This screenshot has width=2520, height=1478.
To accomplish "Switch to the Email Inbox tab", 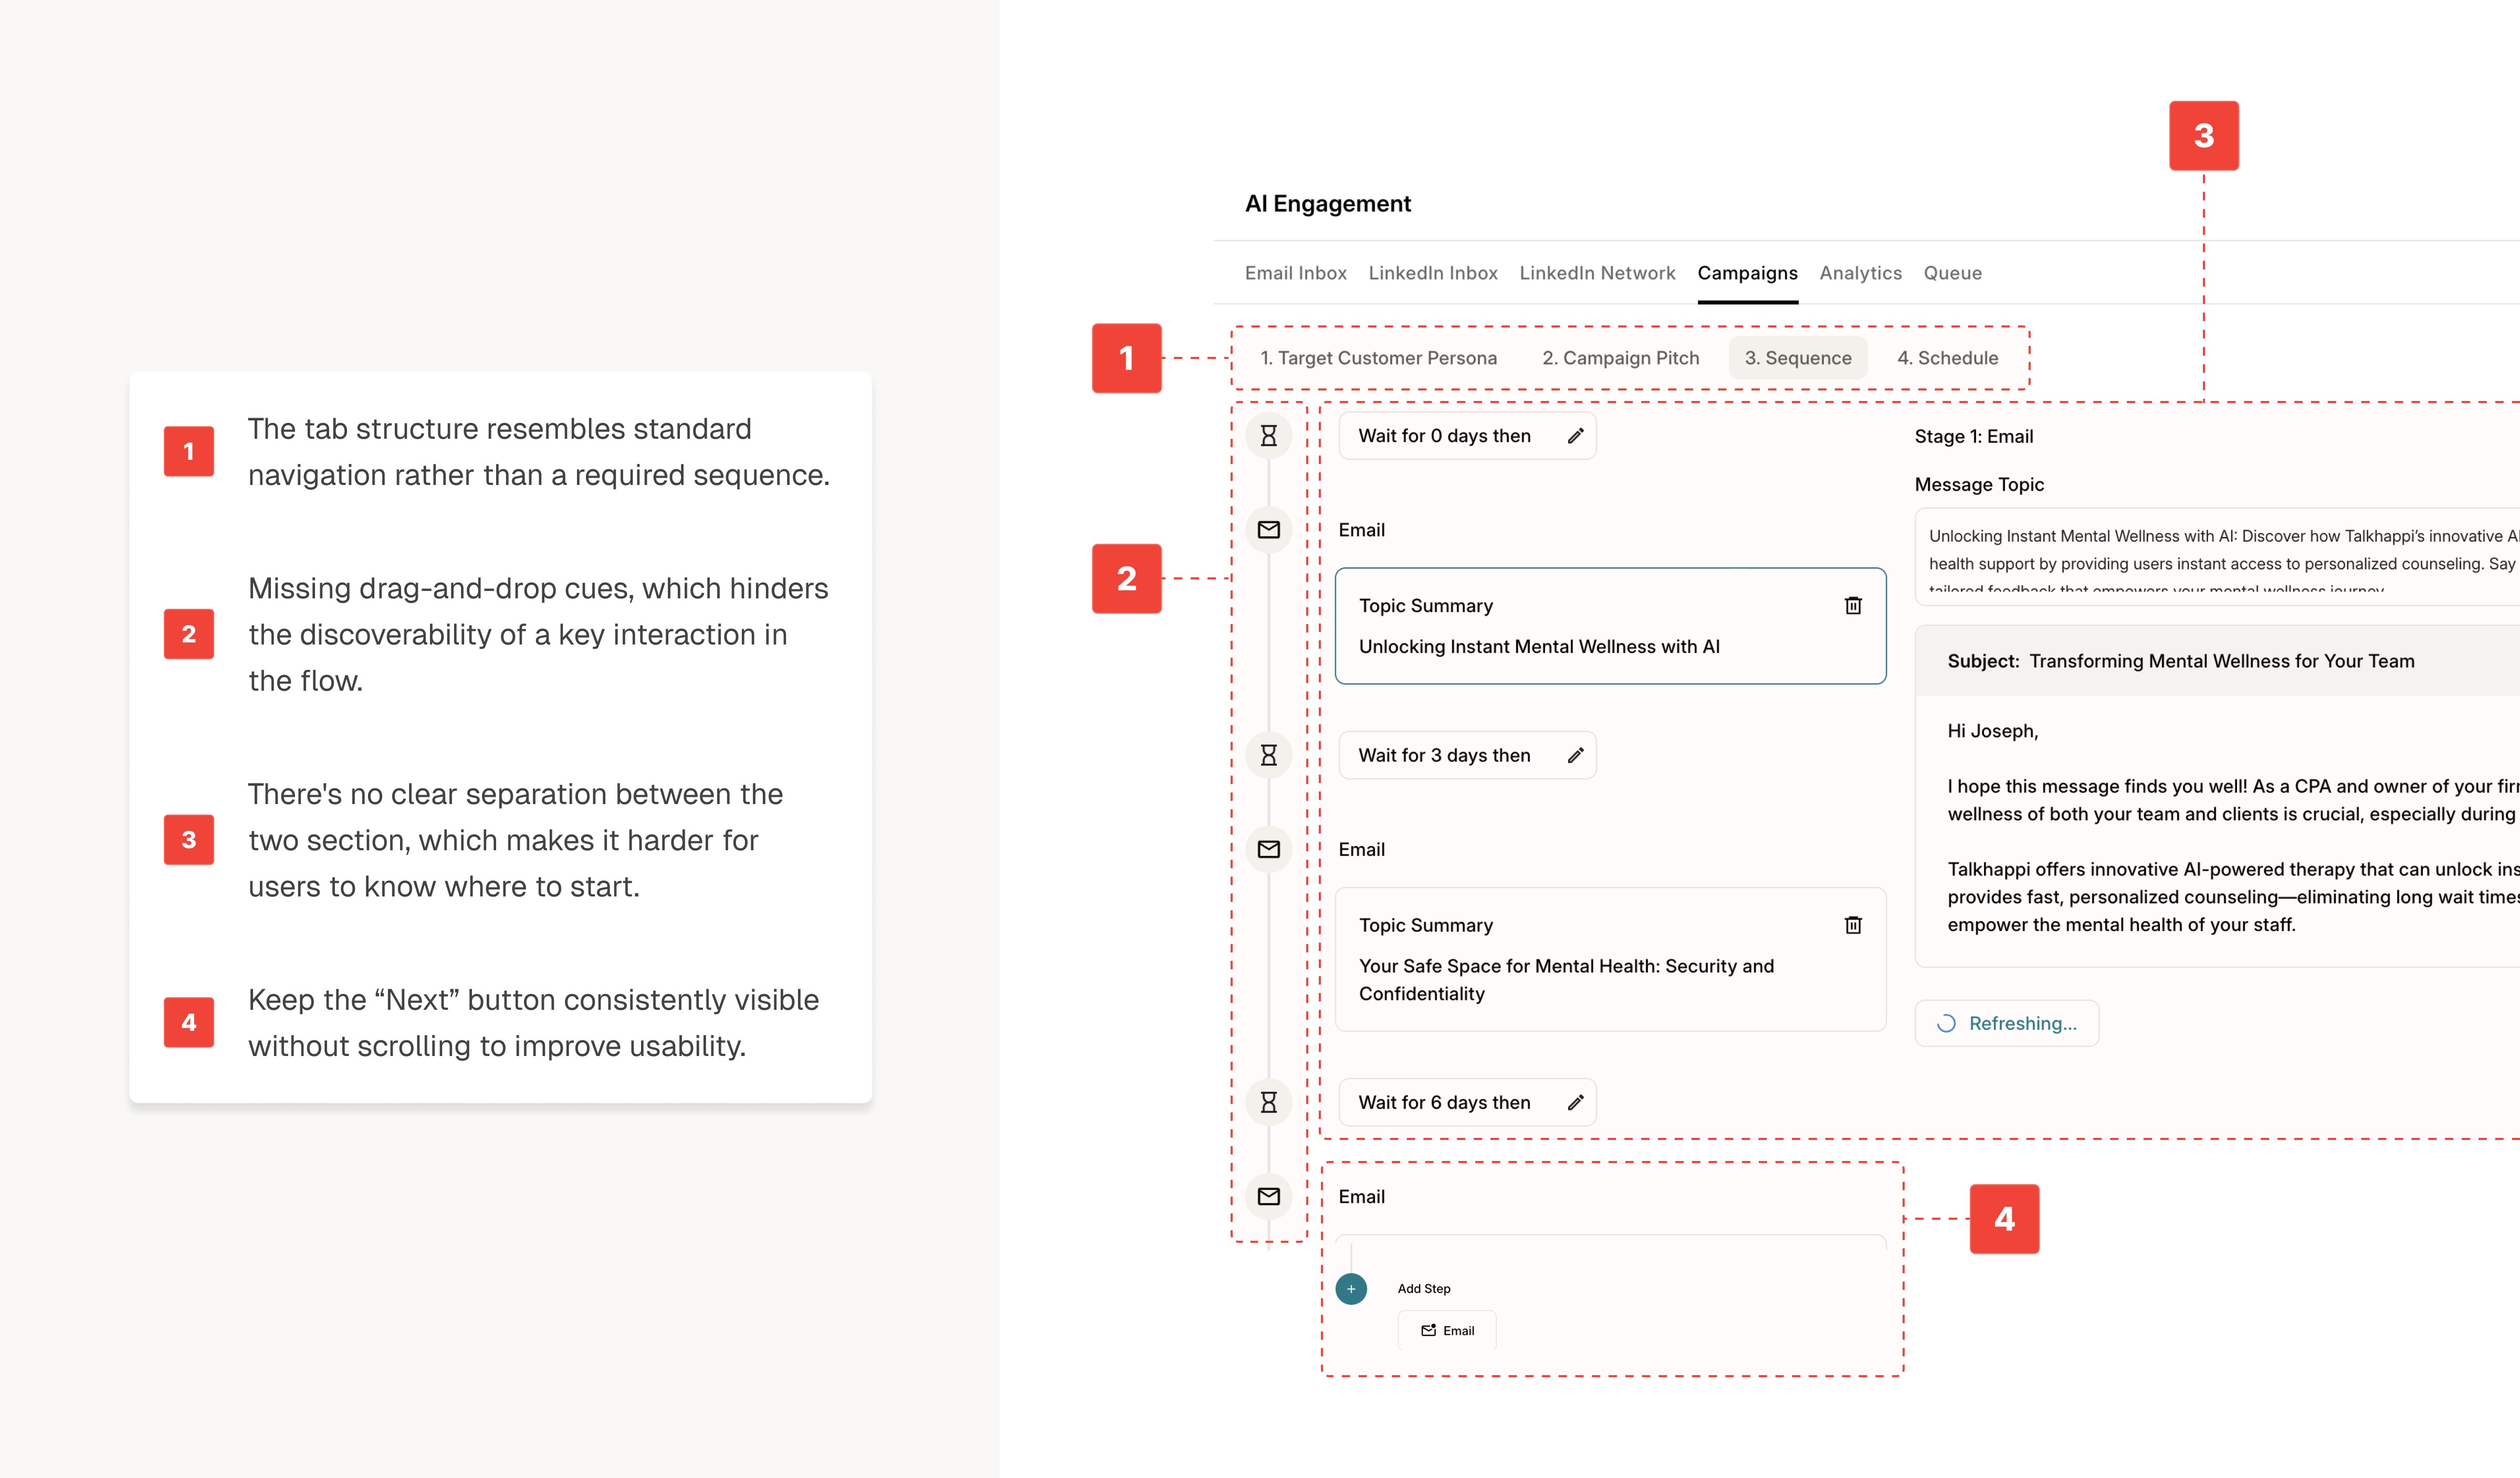I will click(1295, 273).
